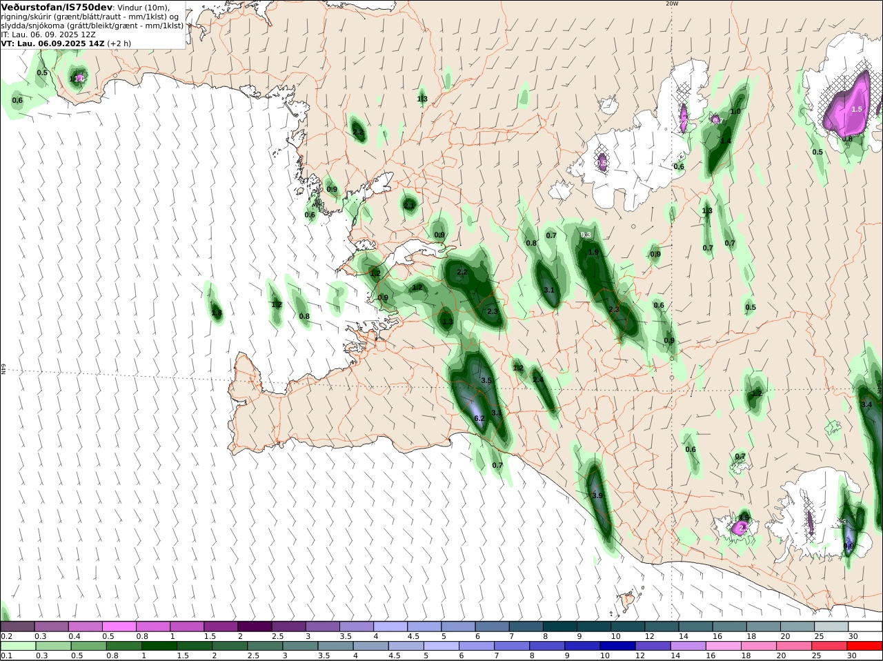Pick the bright pink 0.5 swatch in snow legend
The image size is (883, 661).
(119, 627)
